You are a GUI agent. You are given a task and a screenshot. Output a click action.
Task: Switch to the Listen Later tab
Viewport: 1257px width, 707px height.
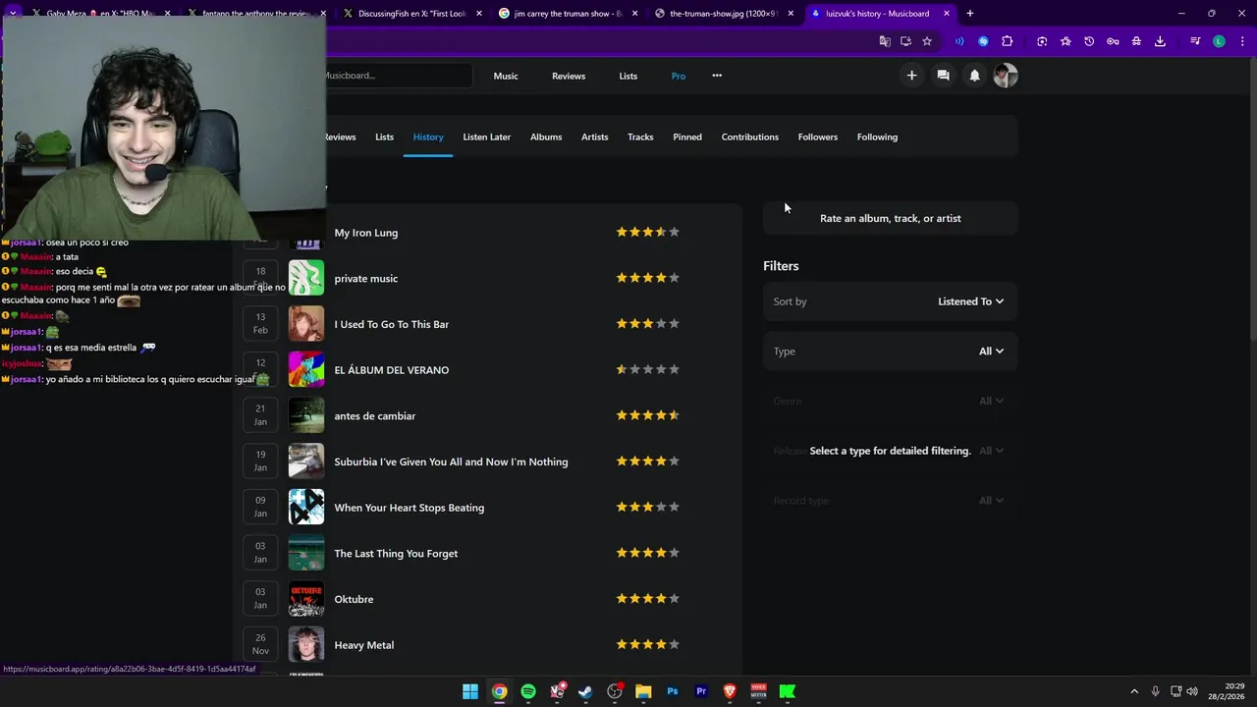[x=486, y=136]
